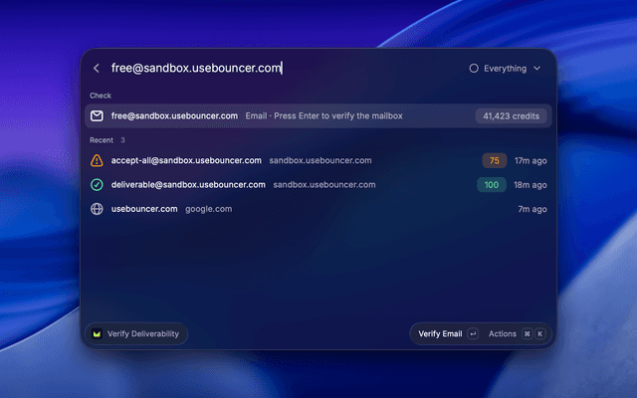Click the 18m ago timestamp
The height and width of the screenshot is (398, 637).
(x=531, y=185)
